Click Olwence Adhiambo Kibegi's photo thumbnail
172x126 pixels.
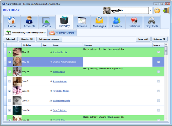(17, 62)
